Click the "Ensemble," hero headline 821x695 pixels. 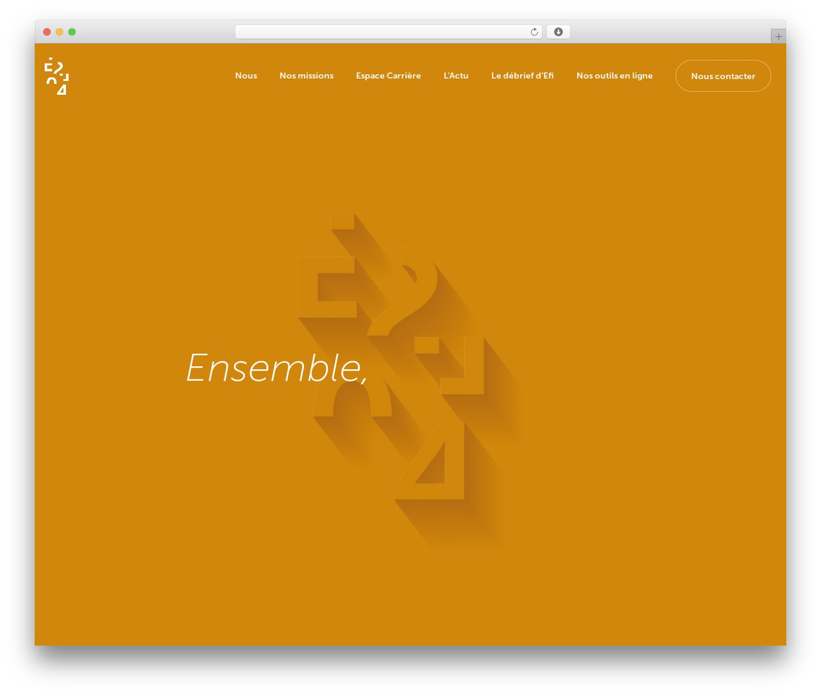[276, 368]
